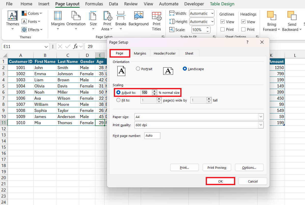Click the First page number field
This screenshot has height=205, width=305.
click(152, 136)
